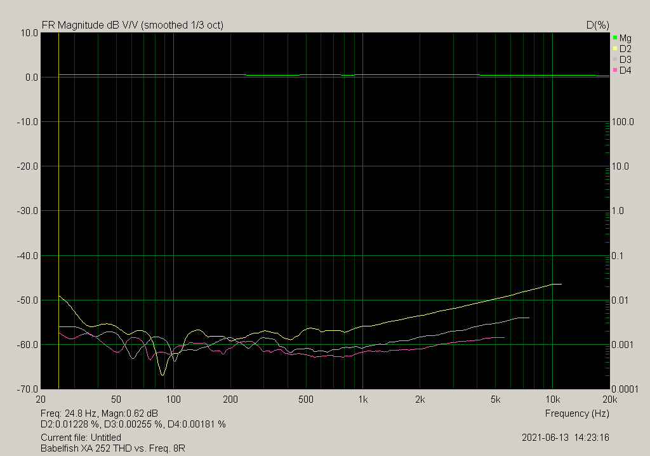Click the 0.01 right axis value
Image resolution: width=650 pixels, height=456 pixels.
[x=620, y=300]
